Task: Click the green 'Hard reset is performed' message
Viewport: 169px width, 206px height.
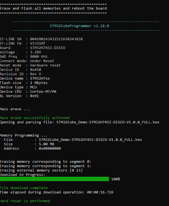Action: (x=25, y=201)
